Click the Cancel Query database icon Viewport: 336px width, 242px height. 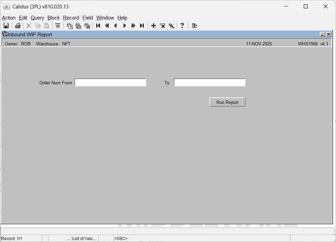87,26
